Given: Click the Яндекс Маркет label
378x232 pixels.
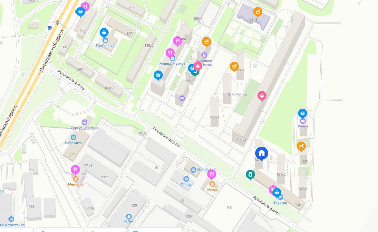Looking at the screenshot, I should point(172,63).
